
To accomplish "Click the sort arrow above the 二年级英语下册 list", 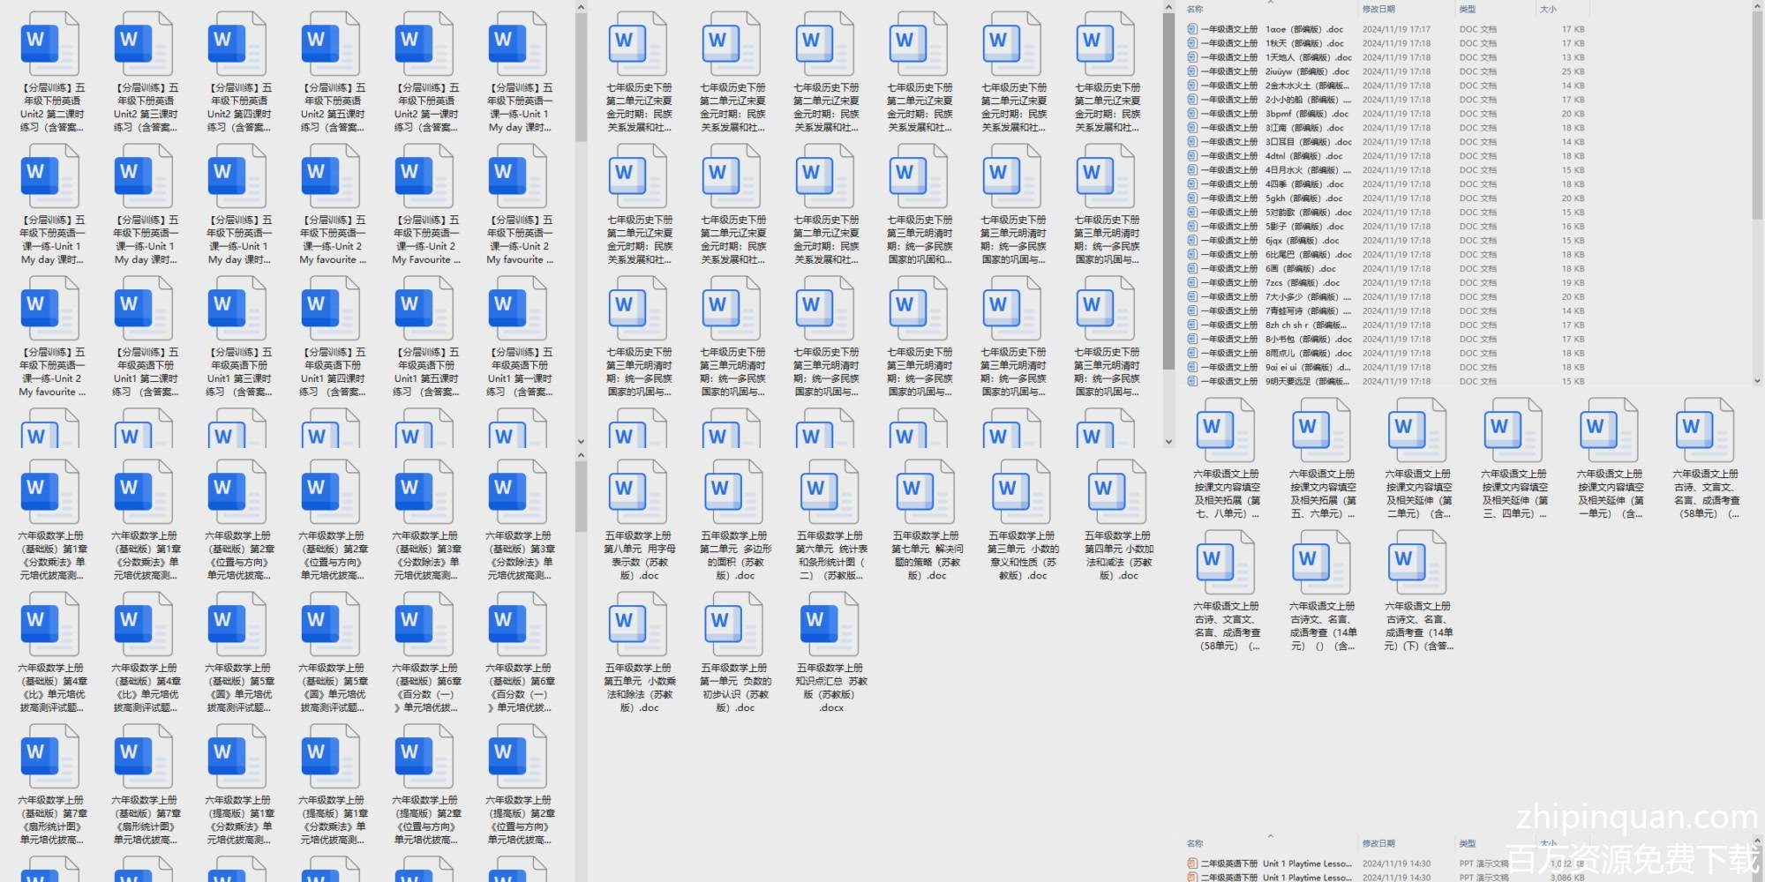I will [x=1271, y=836].
